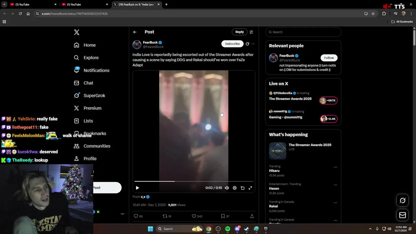
Task: Mute video with speaker icon
Action: pyautogui.click(x=227, y=188)
